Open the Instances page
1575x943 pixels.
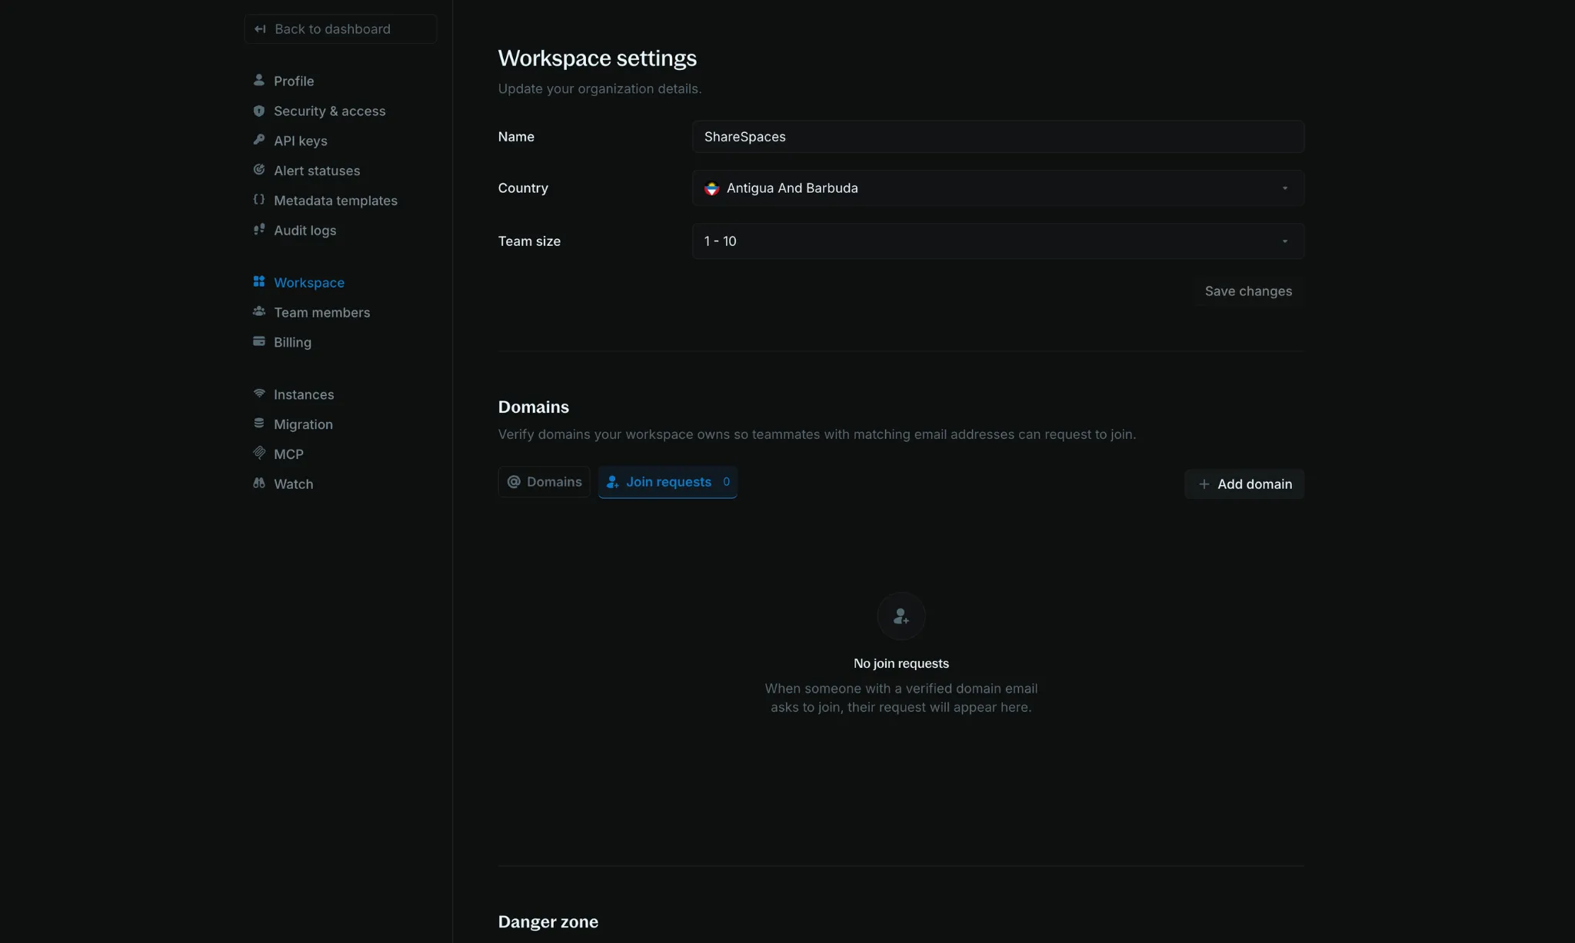(x=304, y=394)
